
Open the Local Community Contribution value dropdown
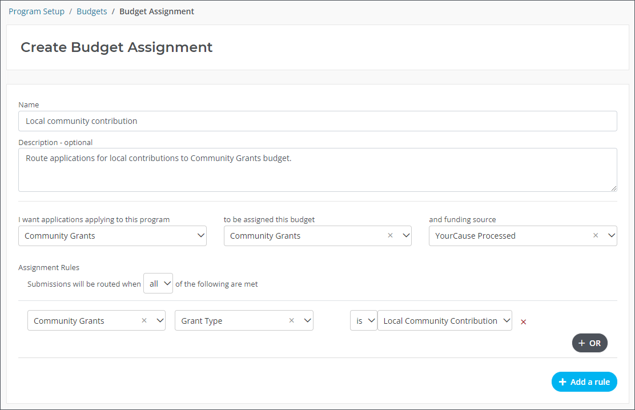pyautogui.click(x=444, y=321)
